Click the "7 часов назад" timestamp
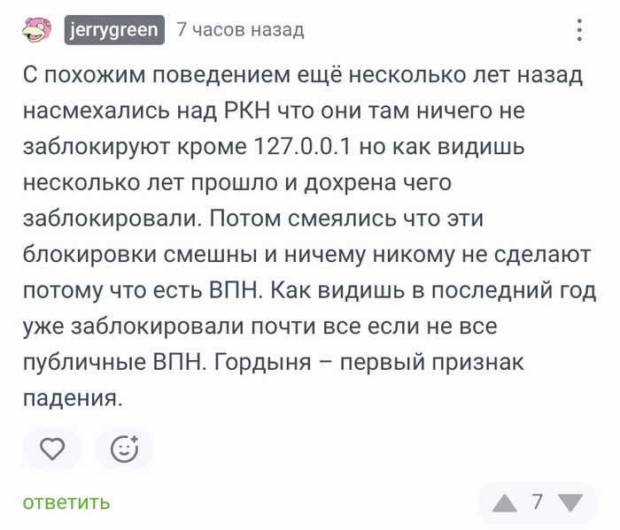 coord(240,31)
